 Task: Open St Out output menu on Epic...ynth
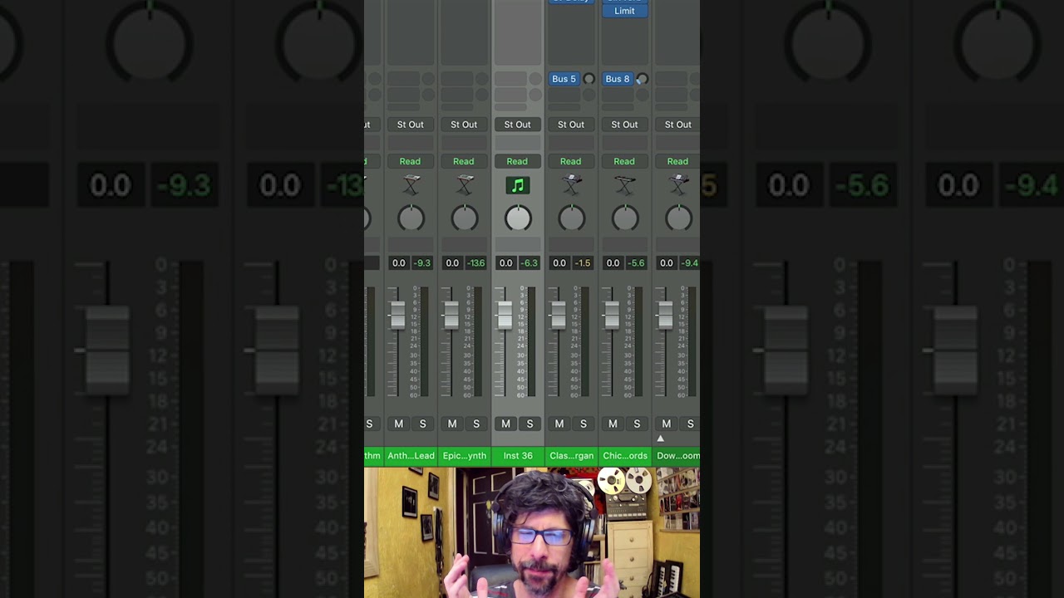(464, 125)
